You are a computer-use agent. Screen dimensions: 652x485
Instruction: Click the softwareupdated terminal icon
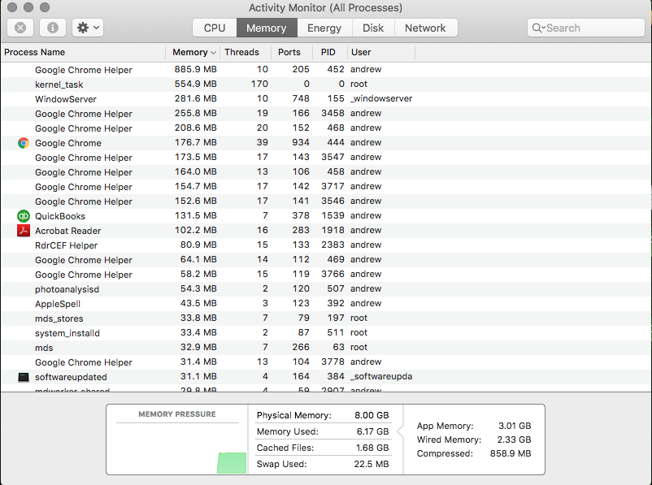pyautogui.click(x=24, y=377)
